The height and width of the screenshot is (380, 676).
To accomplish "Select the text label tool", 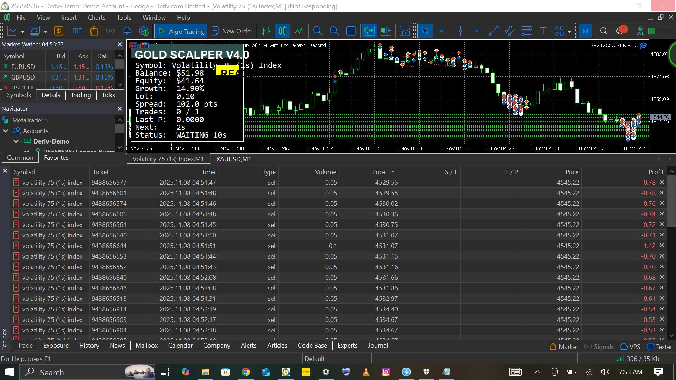I will click(x=543, y=31).
